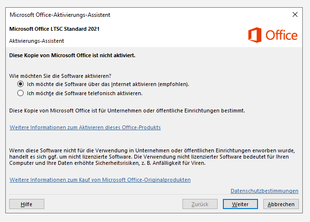This screenshot has width=310, height=222.
Task: Close the activation wizard with the X
Action: point(295,14)
